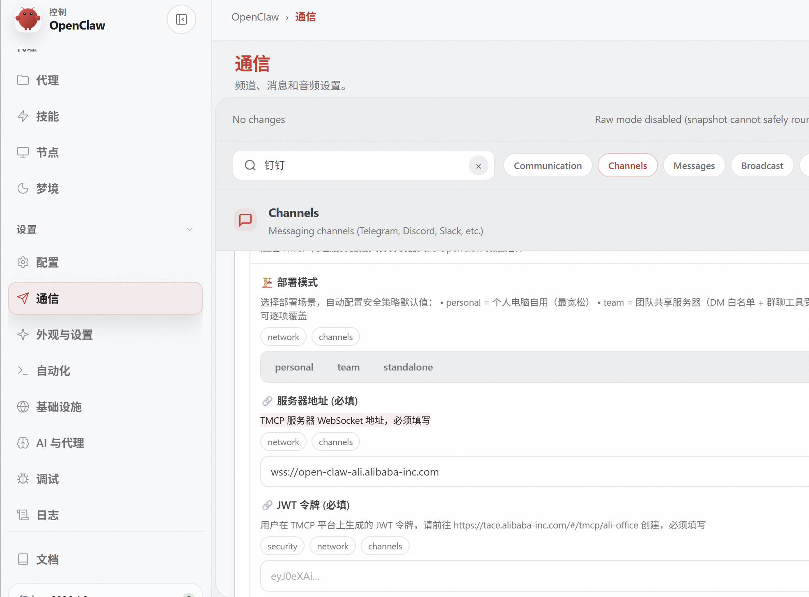Click the OpenClaw red mascot logo
This screenshot has height=597, width=809.
pos(28,19)
